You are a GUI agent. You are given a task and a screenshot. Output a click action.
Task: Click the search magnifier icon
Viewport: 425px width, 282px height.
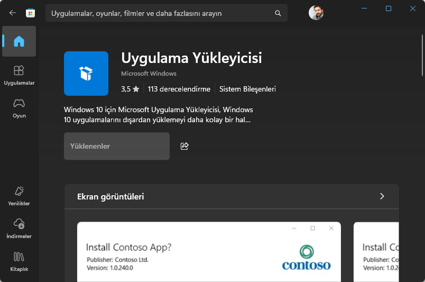(278, 13)
